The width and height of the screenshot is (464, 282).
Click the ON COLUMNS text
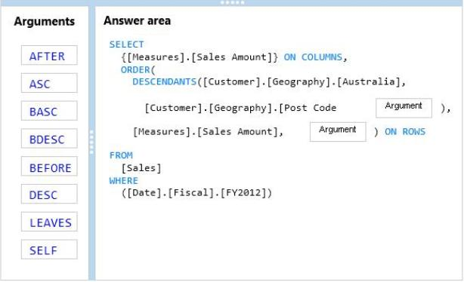pyautogui.click(x=313, y=57)
